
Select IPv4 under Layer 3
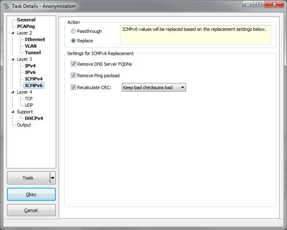pos(30,66)
